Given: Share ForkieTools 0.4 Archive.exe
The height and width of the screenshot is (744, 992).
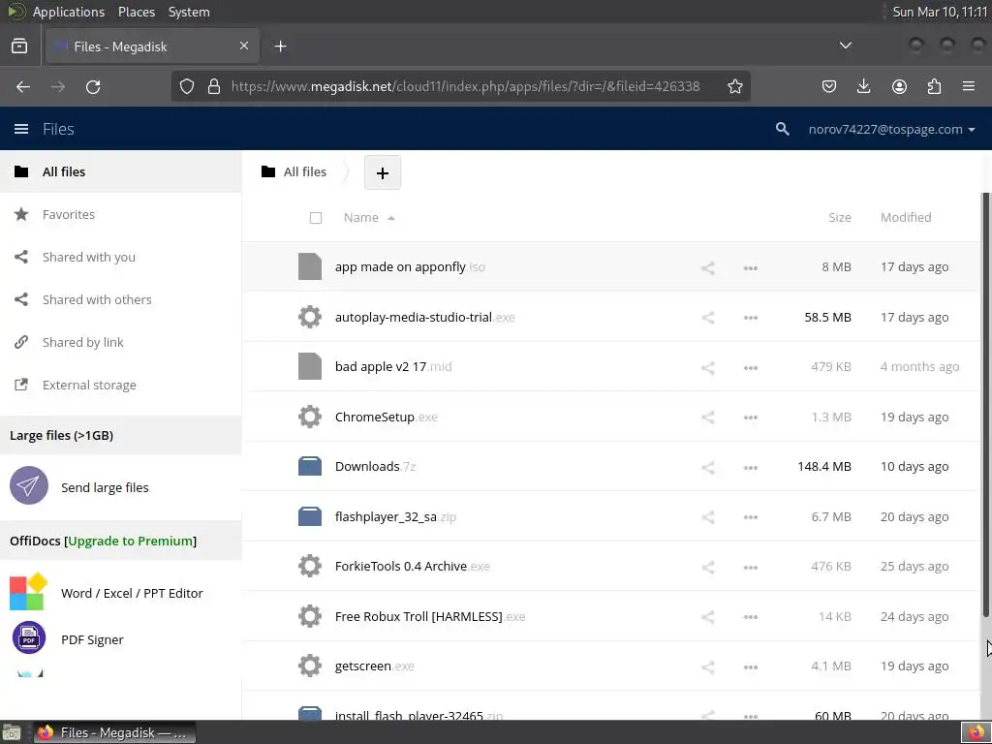Looking at the screenshot, I should pyautogui.click(x=708, y=567).
